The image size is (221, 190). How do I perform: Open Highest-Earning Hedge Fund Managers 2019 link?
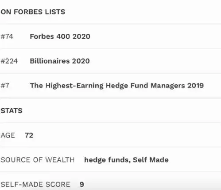117,86
